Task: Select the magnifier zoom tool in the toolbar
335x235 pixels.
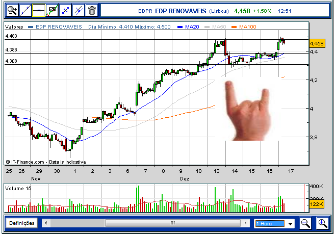Action: pyautogui.click(x=12, y=10)
